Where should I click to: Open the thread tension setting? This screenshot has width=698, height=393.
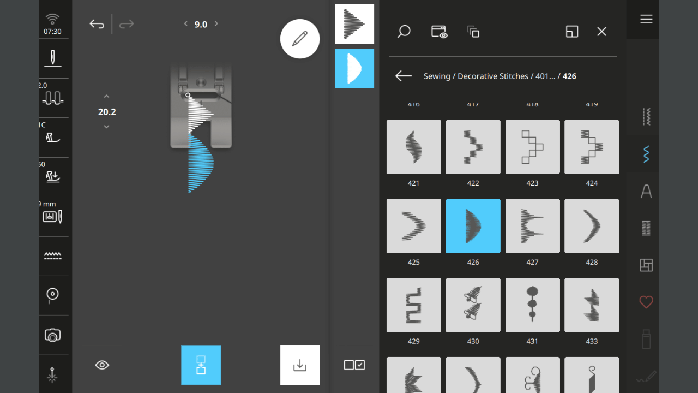pos(53,98)
